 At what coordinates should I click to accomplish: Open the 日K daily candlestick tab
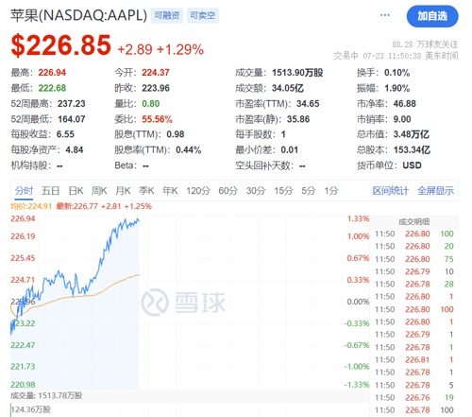[76, 191]
